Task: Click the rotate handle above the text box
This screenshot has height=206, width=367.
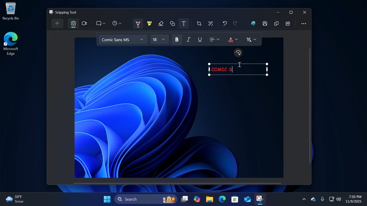Action: [x=238, y=53]
